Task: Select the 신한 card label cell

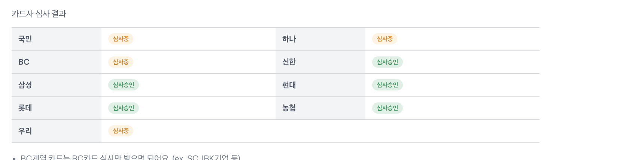Action: pyautogui.click(x=289, y=62)
